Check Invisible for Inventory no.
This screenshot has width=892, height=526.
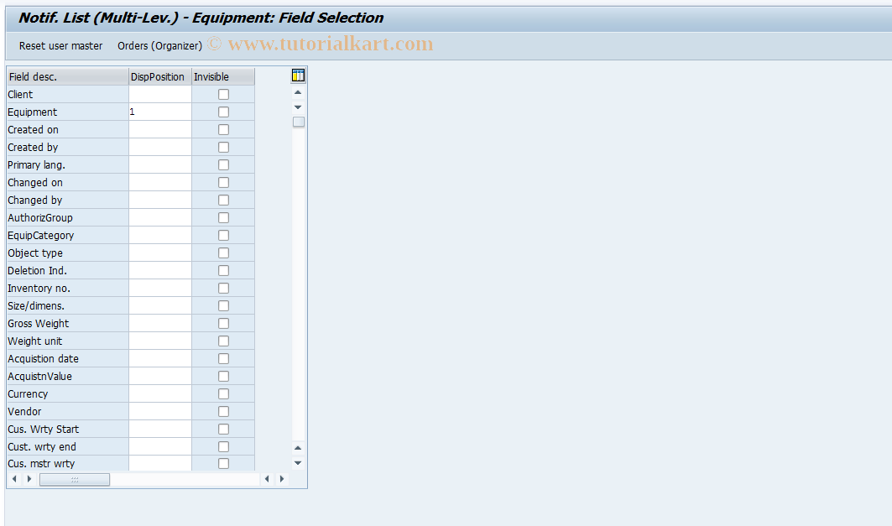tap(223, 289)
